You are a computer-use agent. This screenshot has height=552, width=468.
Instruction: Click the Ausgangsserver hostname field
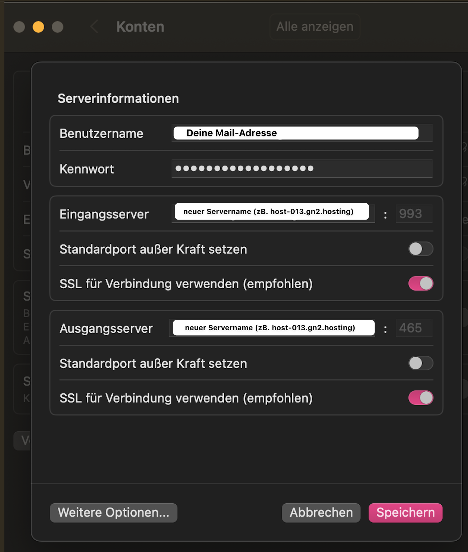click(273, 328)
